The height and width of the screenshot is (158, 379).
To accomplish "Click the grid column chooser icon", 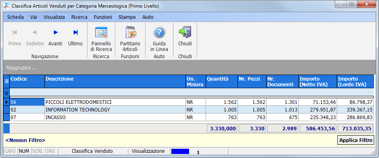I will point(6,81).
